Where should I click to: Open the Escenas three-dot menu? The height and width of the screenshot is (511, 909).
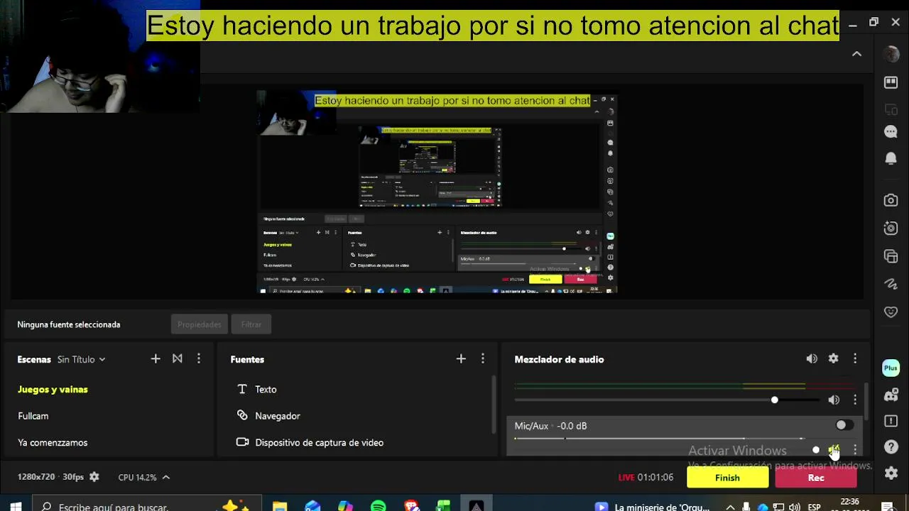199,359
